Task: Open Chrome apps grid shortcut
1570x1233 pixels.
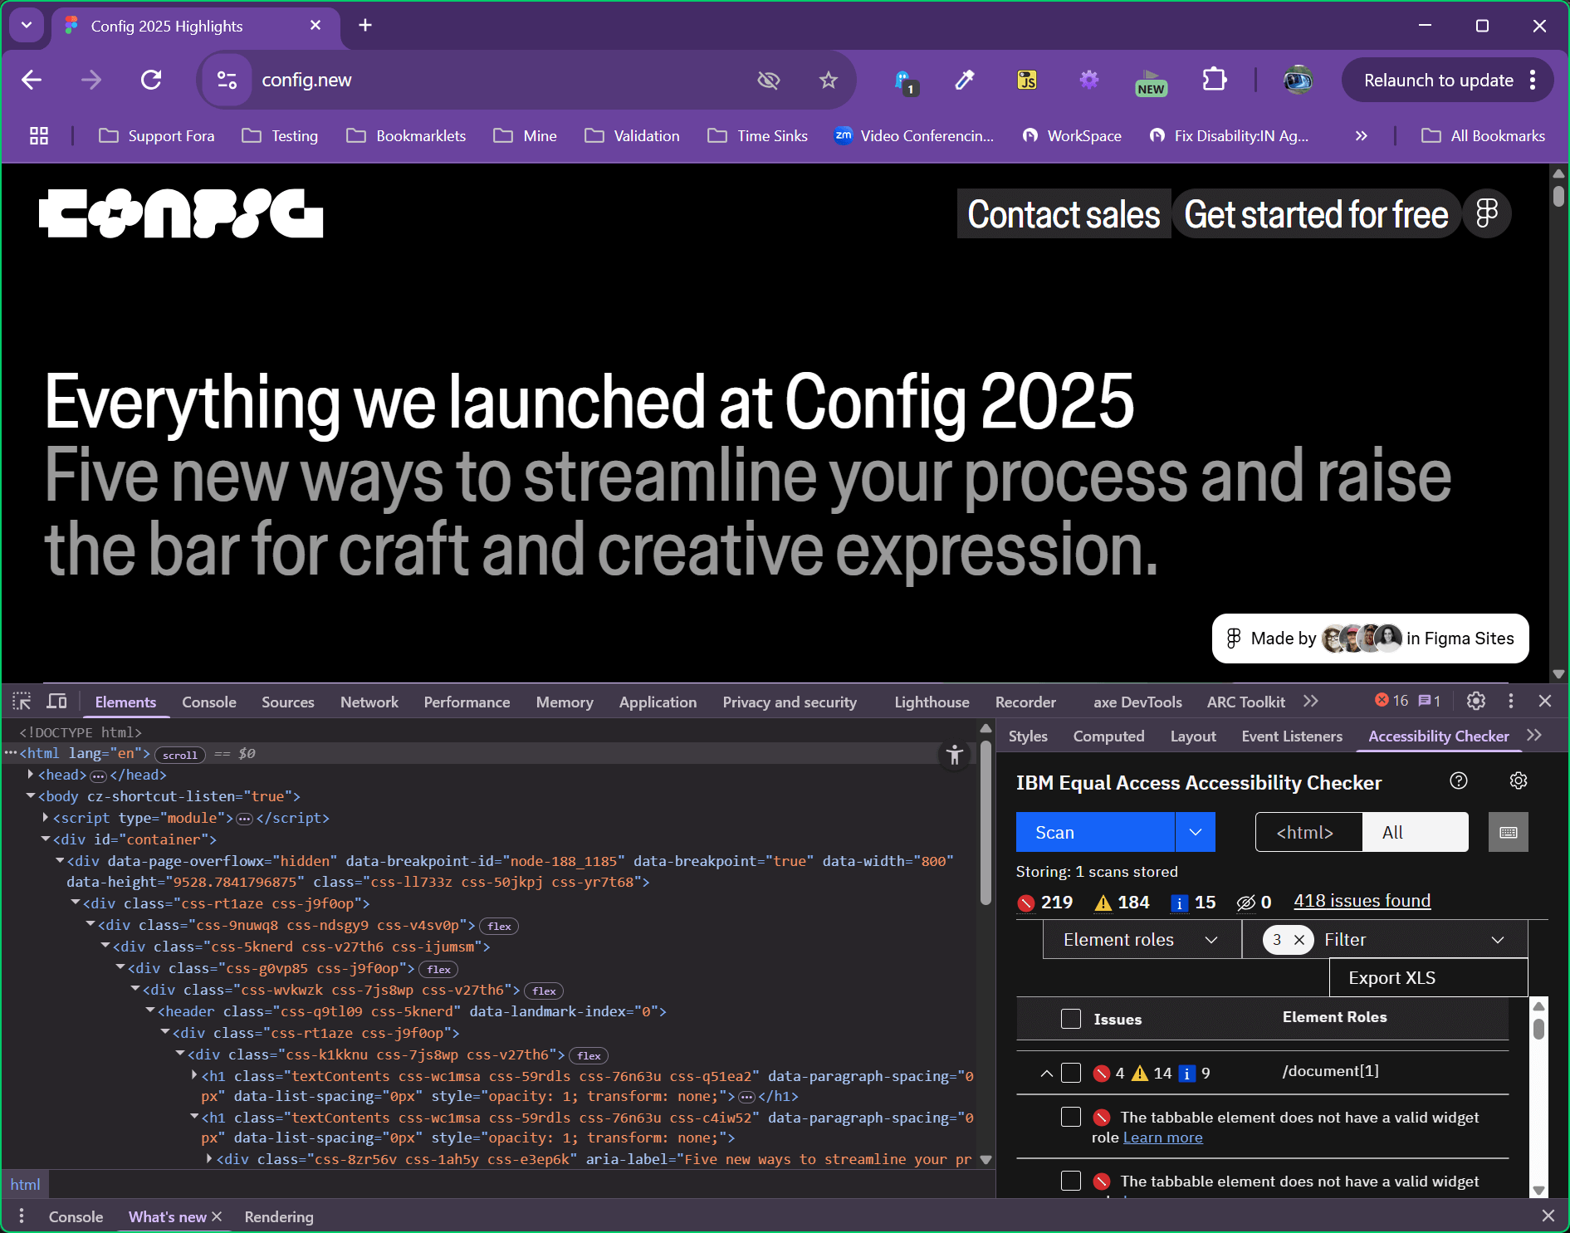Action: click(x=39, y=135)
